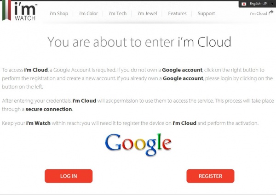The width and height of the screenshot is (276, 195).
Task: Visit the Support section
Action: pyautogui.click(x=206, y=14)
